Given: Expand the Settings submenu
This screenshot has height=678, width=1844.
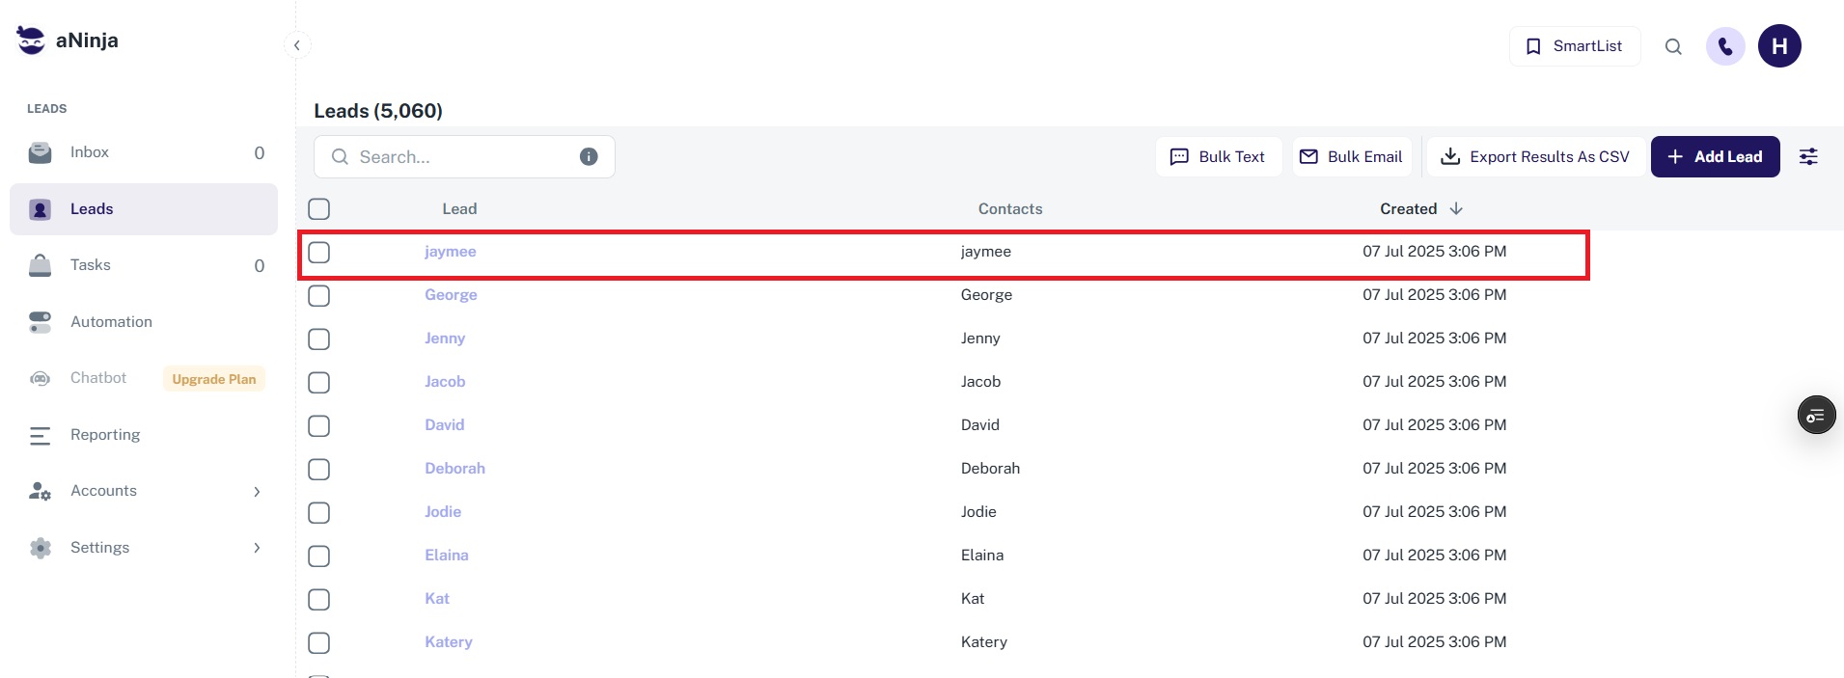Looking at the screenshot, I should coord(257,548).
